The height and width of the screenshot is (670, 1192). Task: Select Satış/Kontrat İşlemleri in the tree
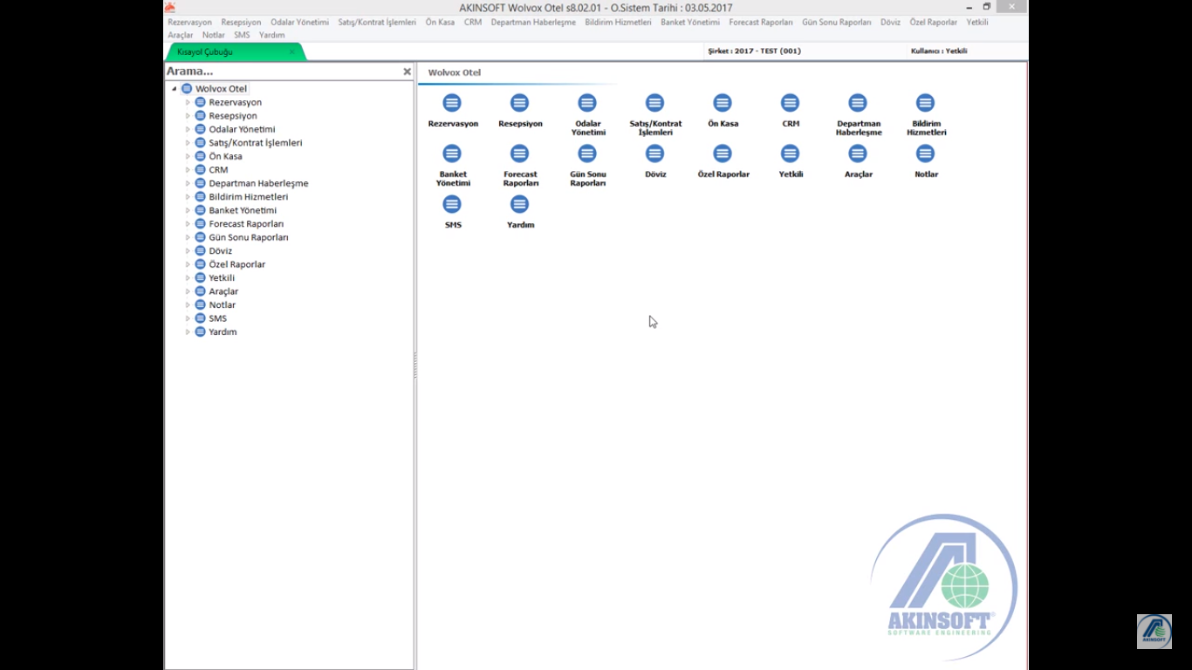point(256,143)
